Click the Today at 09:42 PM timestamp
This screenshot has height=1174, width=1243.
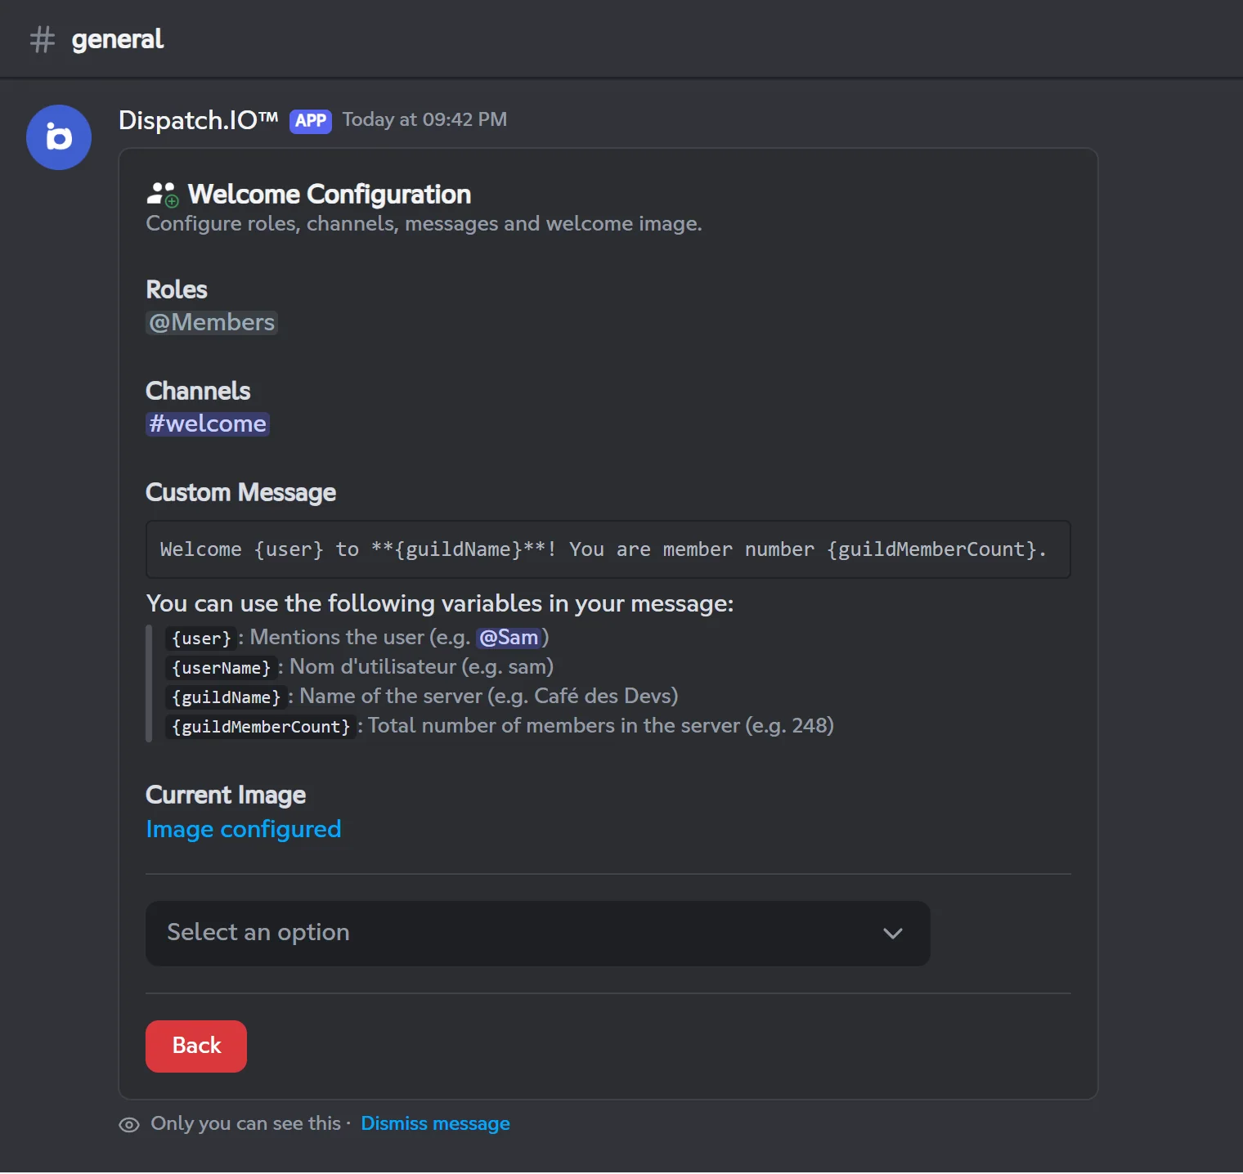424,119
